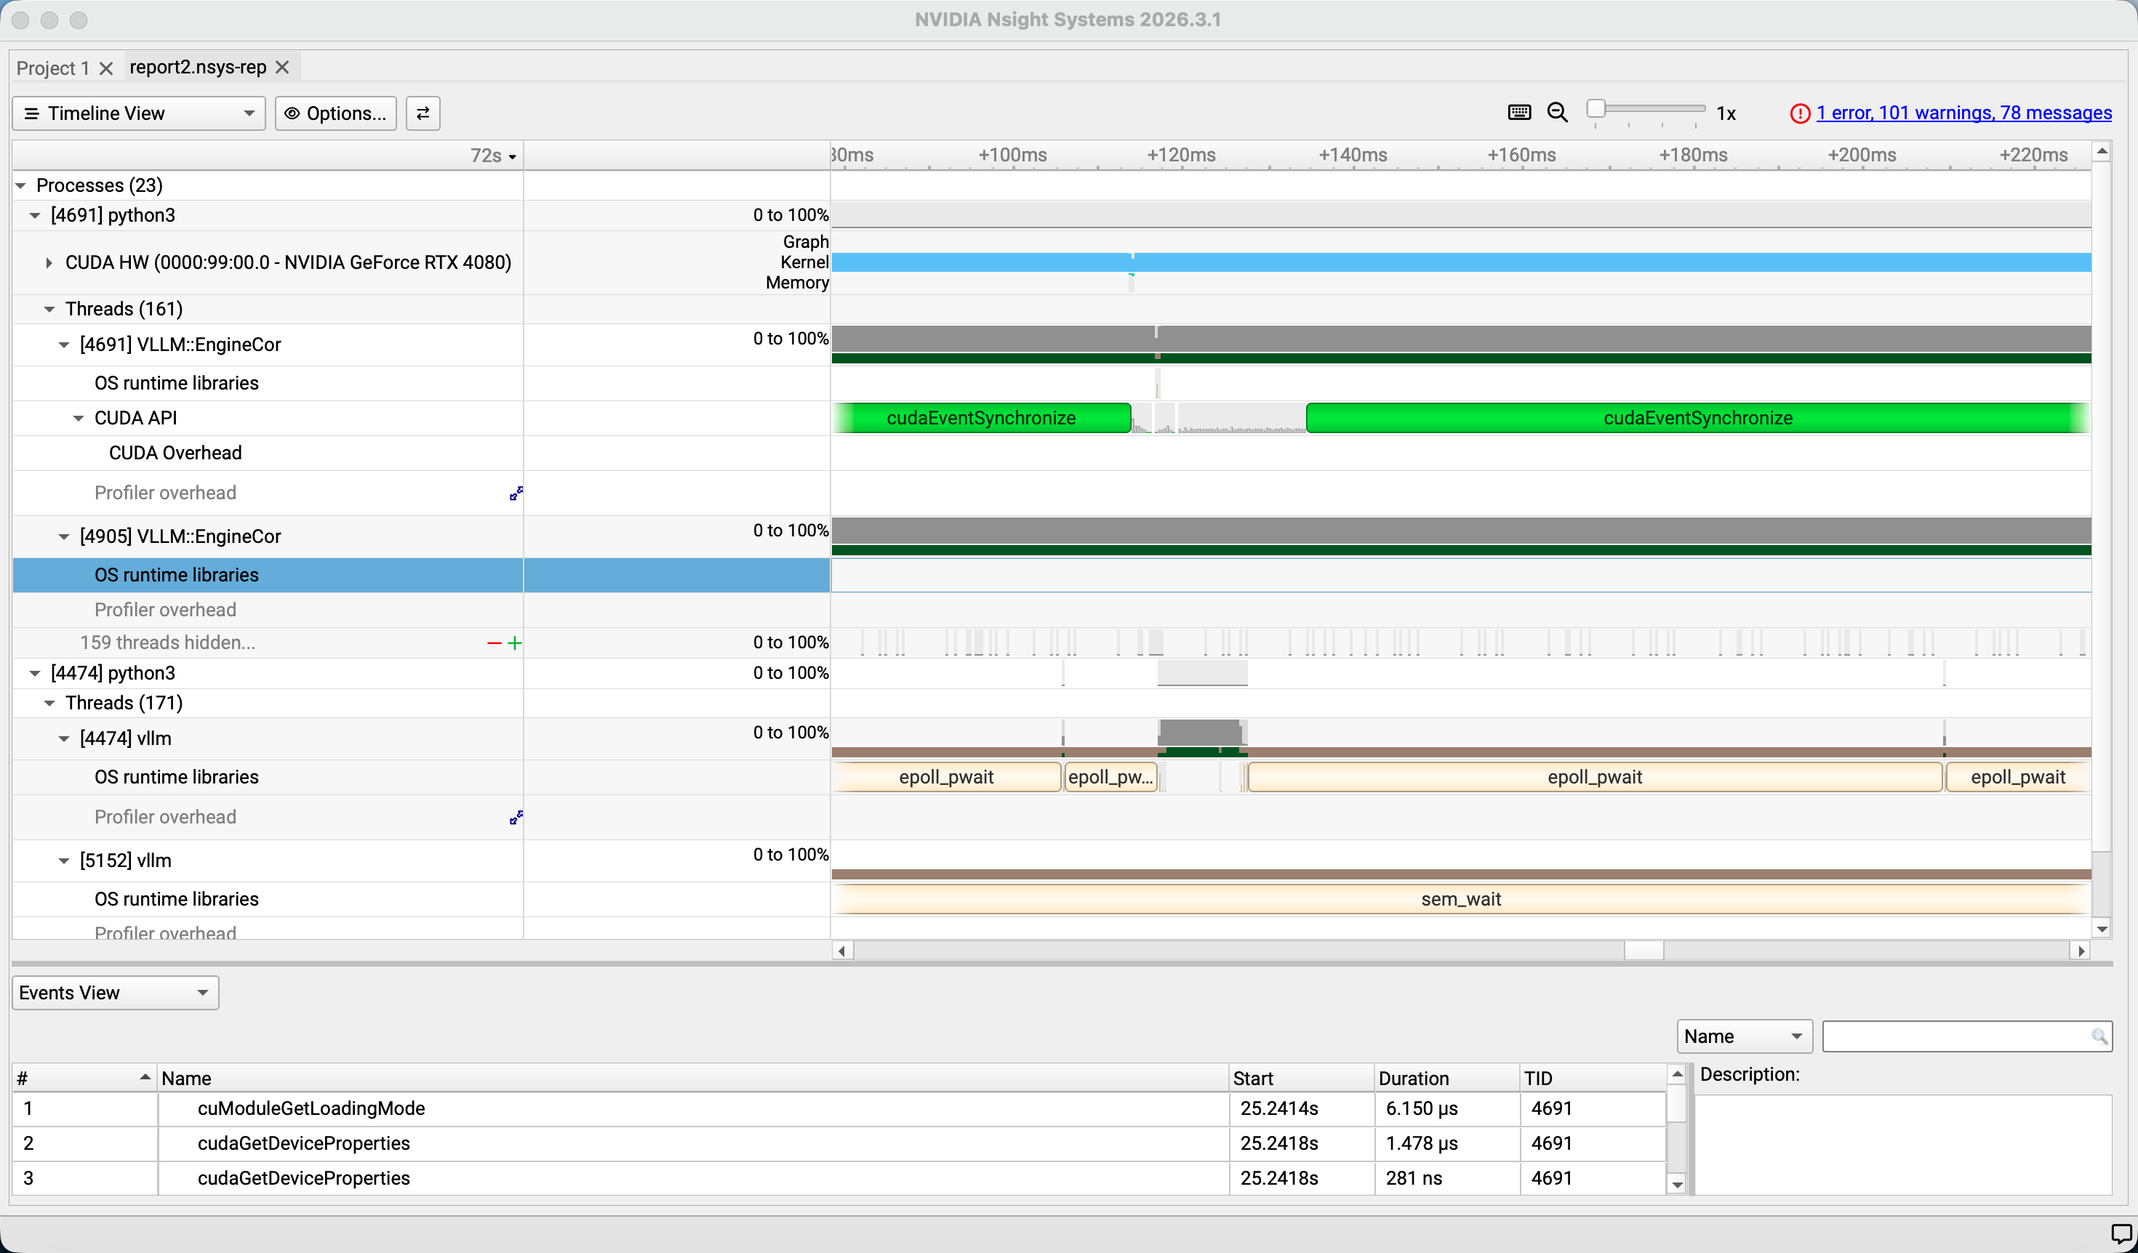
Task: Click the timeline vertical scroll down arrow
Action: pyautogui.click(x=2102, y=928)
